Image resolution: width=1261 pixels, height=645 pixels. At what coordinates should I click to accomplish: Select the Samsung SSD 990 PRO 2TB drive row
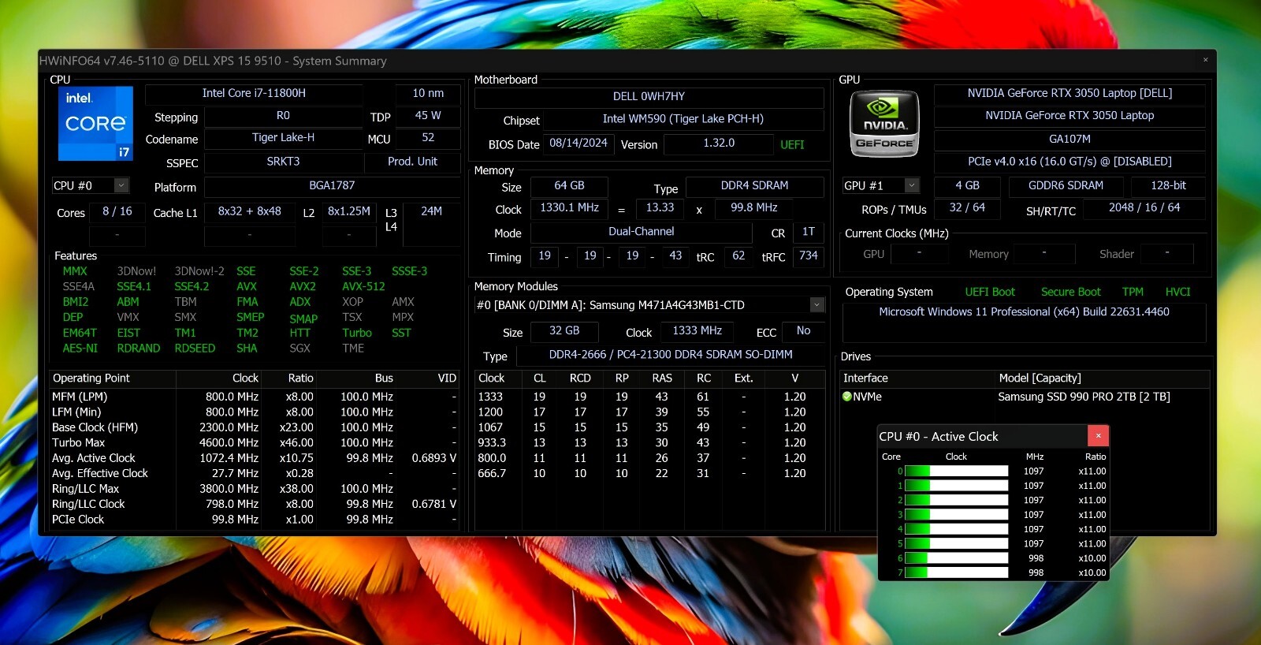tap(1025, 397)
